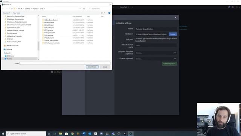
Task: Open Word from the taskbar
Action: point(84,133)
